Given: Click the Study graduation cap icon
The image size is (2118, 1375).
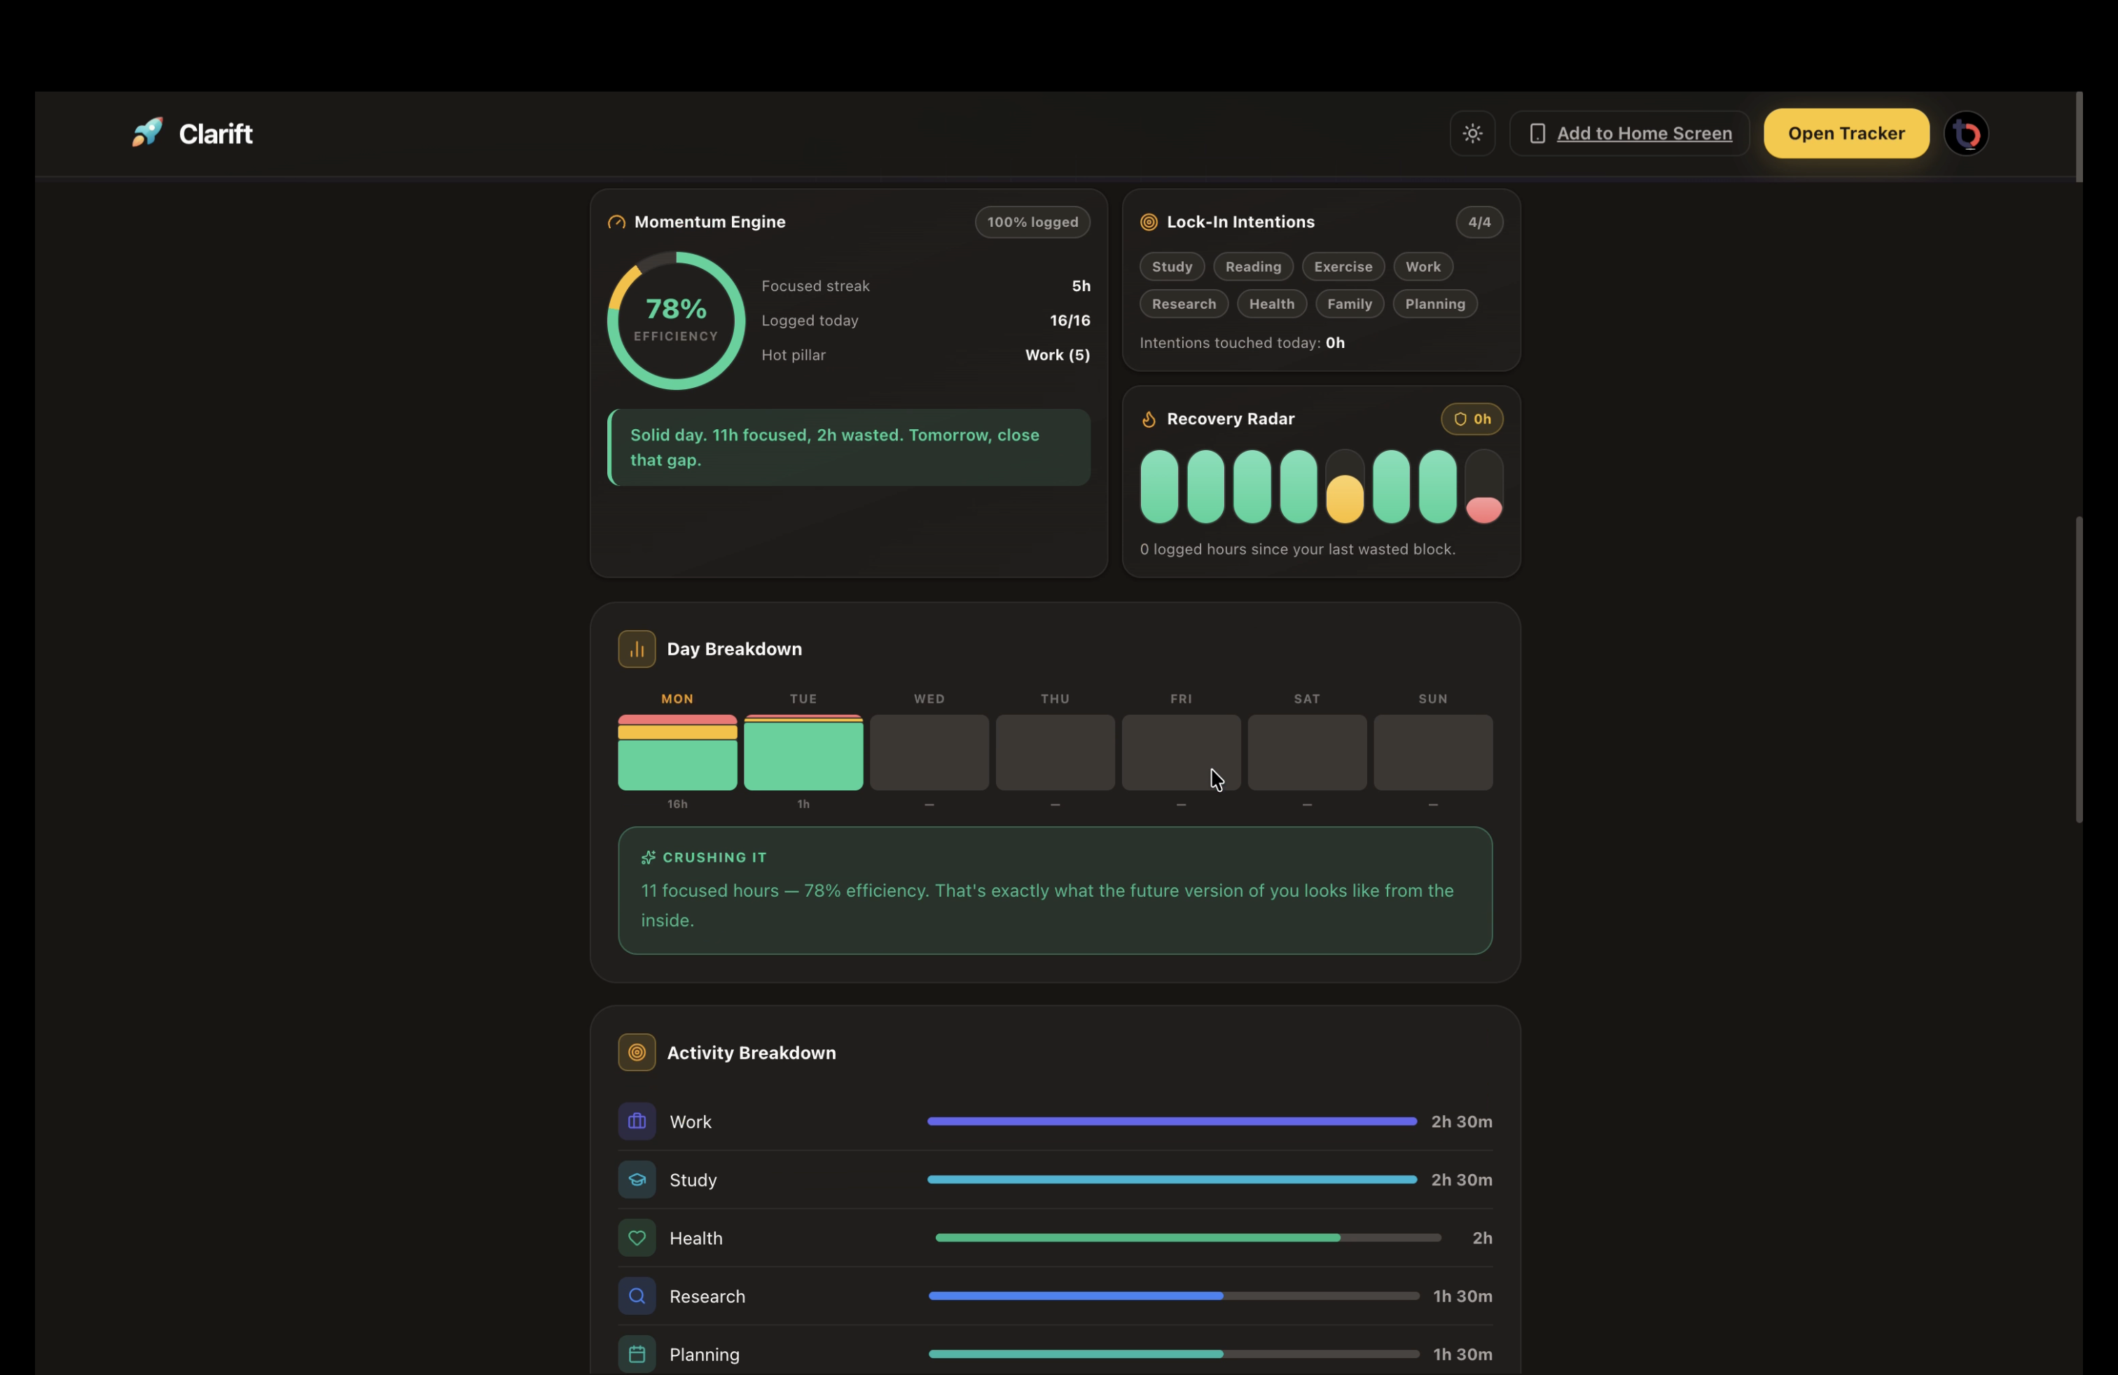Looking at the screenshot, I should 636,1180.
